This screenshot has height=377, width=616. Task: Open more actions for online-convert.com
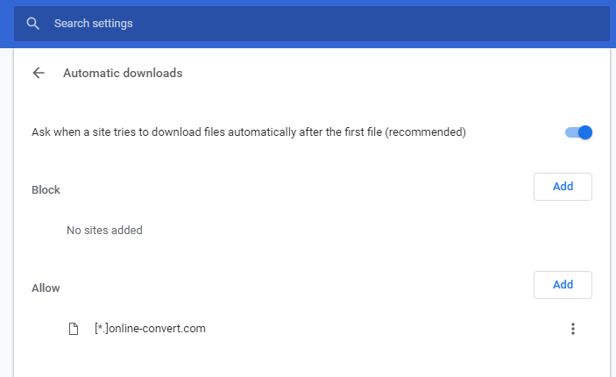tap(573, 329)
